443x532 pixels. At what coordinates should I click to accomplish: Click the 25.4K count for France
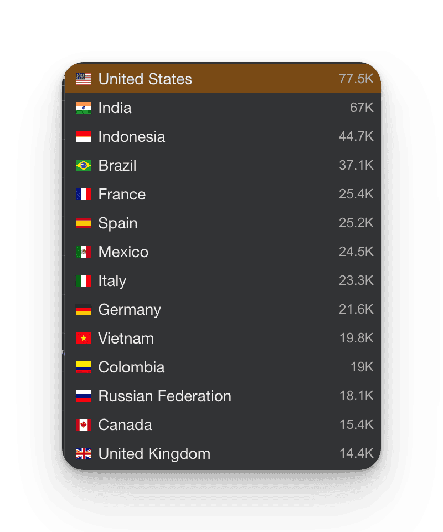click(356, 194)
